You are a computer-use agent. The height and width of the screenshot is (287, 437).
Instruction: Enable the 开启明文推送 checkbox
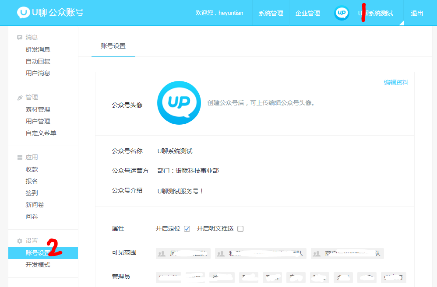240,229
